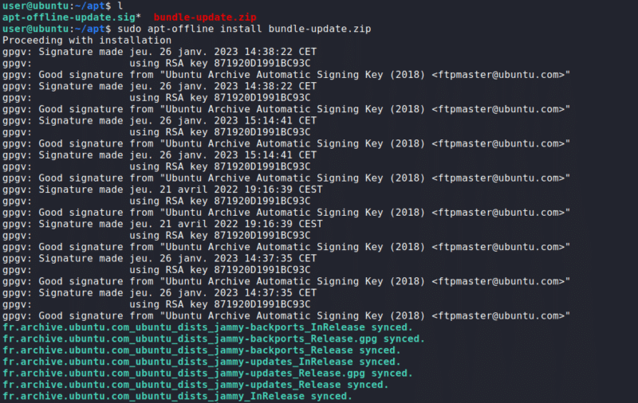
Task: Click the jammy-backports_InRelease synced line
Action: (207, 327)
